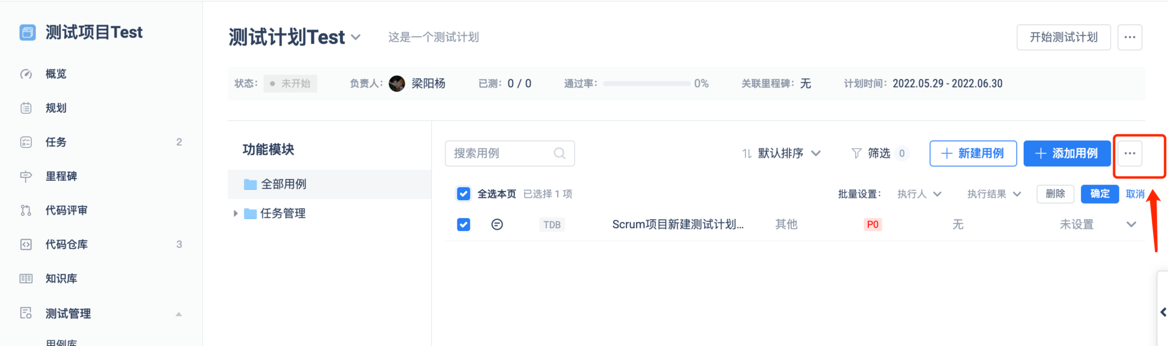Open the 知识库 knowledge base icon
Viewport: 1168px width, 346px height.
(26, 279)
